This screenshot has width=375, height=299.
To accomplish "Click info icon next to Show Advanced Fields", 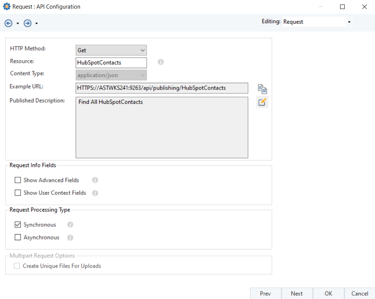I will (x=95, y=180).
